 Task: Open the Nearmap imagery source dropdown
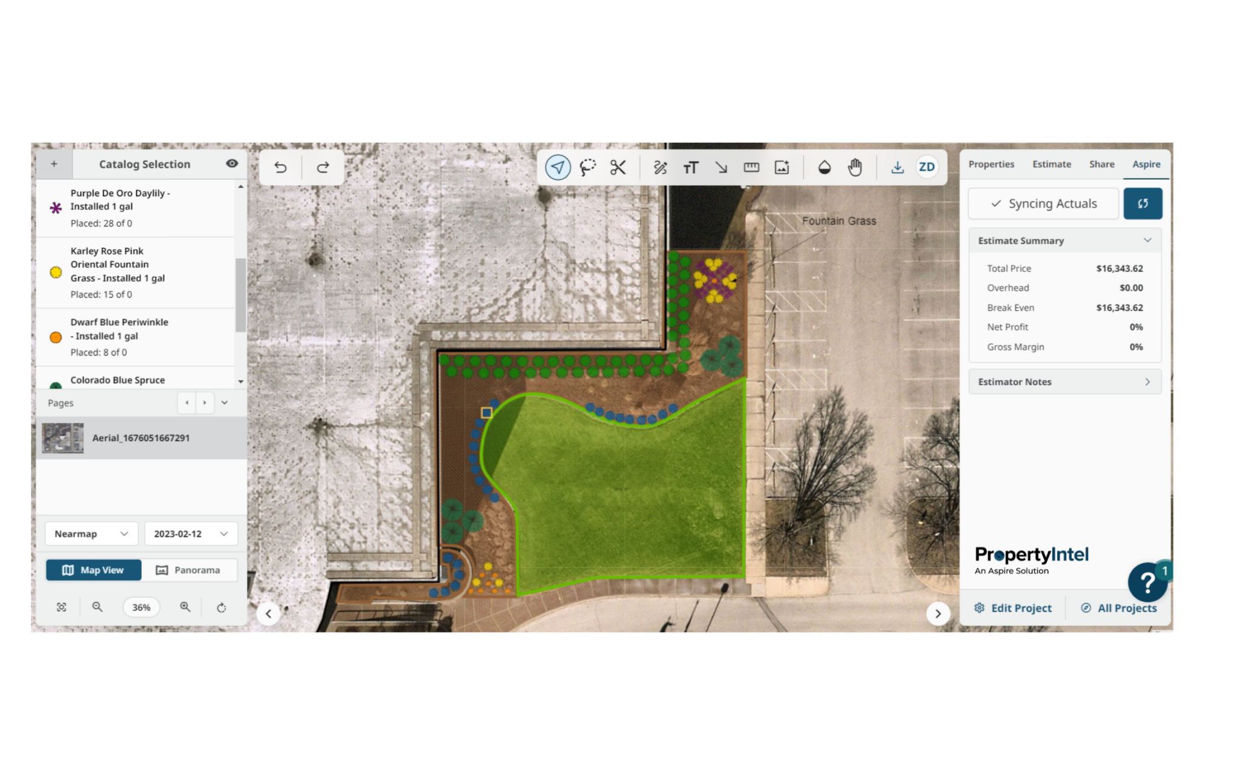coord(91,533)
